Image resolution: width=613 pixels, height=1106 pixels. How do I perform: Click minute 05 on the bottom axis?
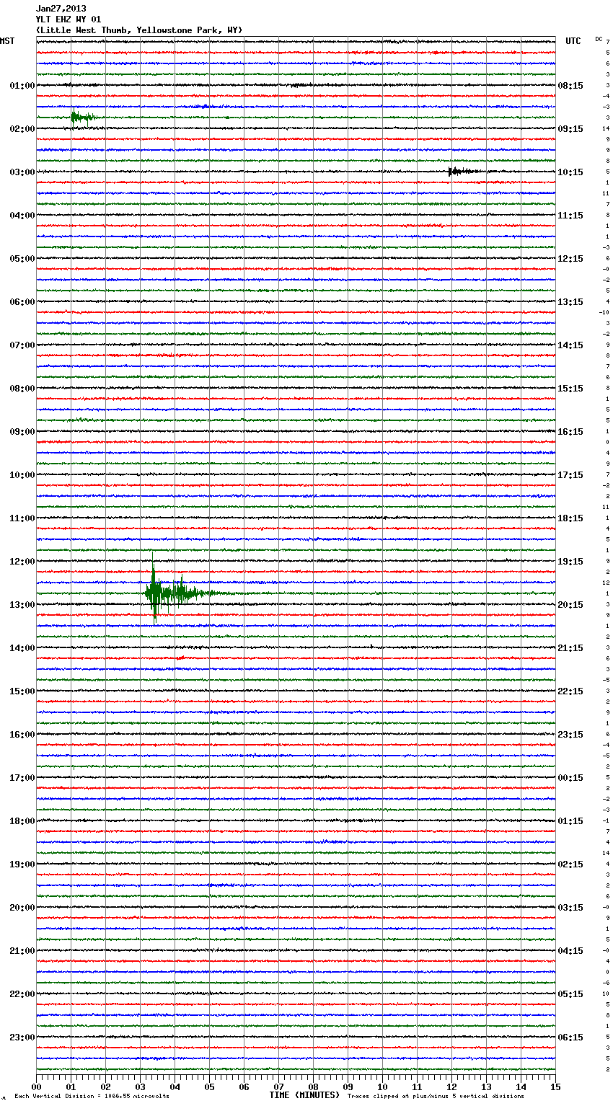pos(209,1087)
